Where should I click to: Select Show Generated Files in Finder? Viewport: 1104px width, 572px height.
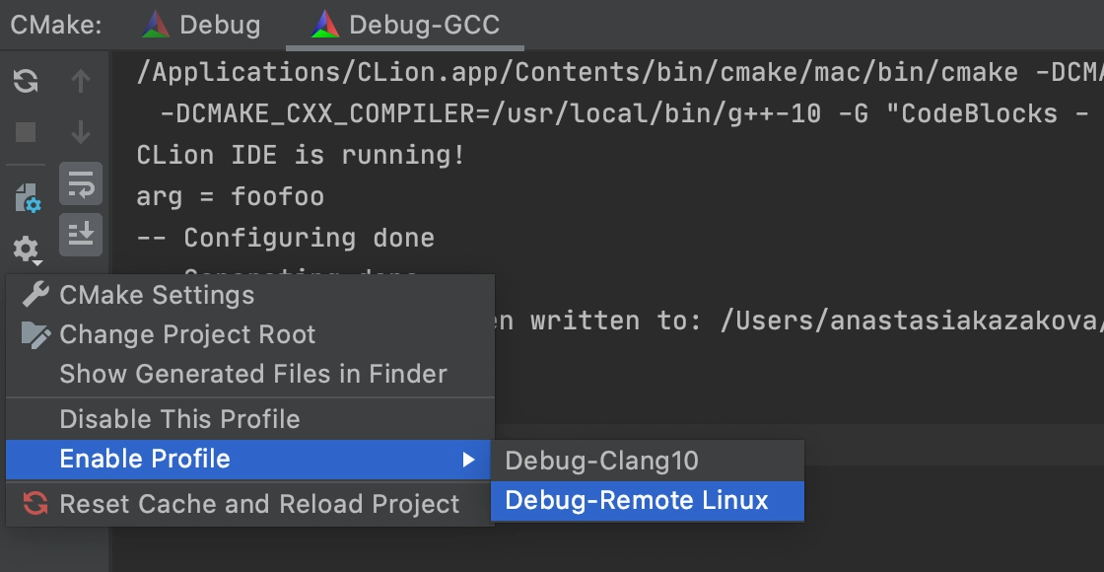point(250,374)
